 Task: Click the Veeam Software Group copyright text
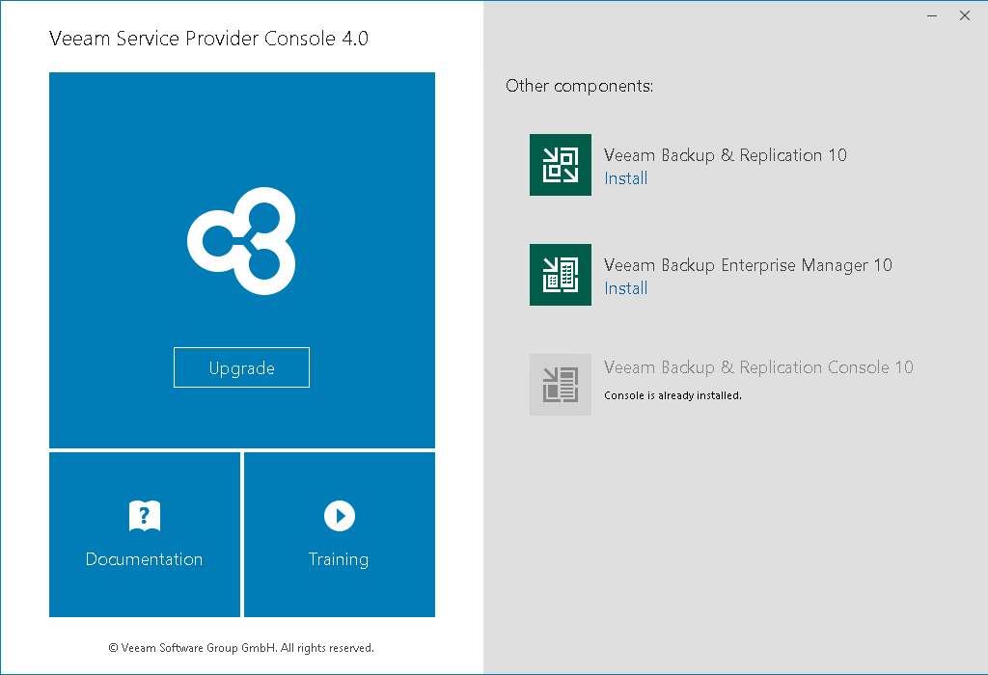coord(241,648)
